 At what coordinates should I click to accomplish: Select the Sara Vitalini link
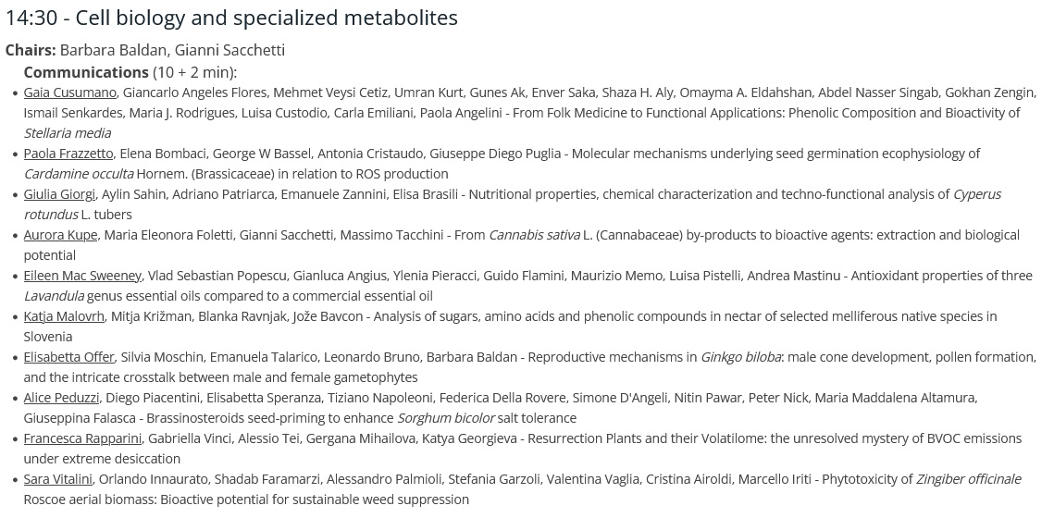(57, 480)
